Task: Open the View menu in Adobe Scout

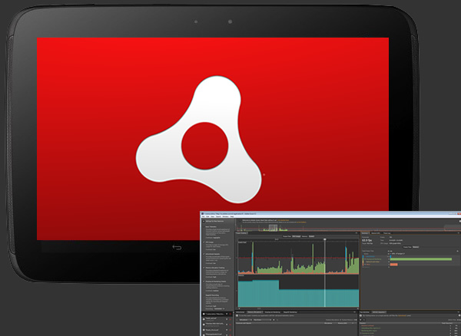Action: [213, 216]
